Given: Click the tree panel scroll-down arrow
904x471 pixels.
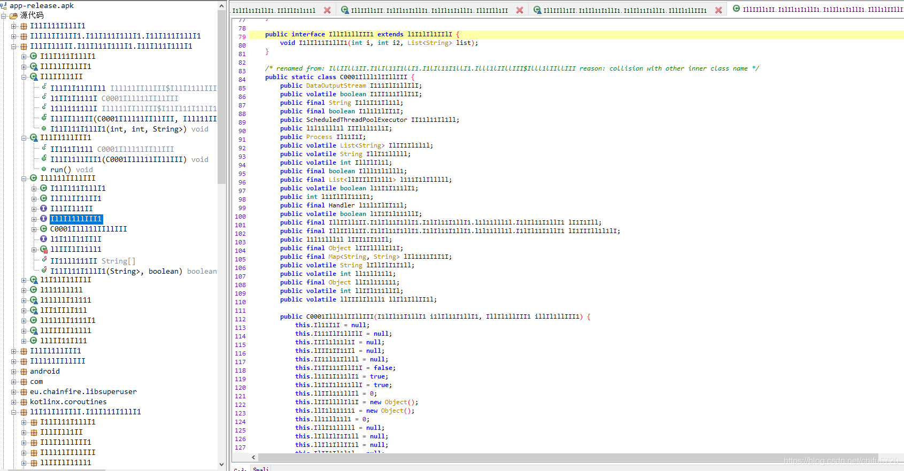Looking at the screenshot, I should pyautogui.click(x=222, y=465).
